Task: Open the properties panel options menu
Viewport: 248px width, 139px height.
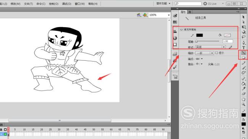Action: click(x=238, y=12)
